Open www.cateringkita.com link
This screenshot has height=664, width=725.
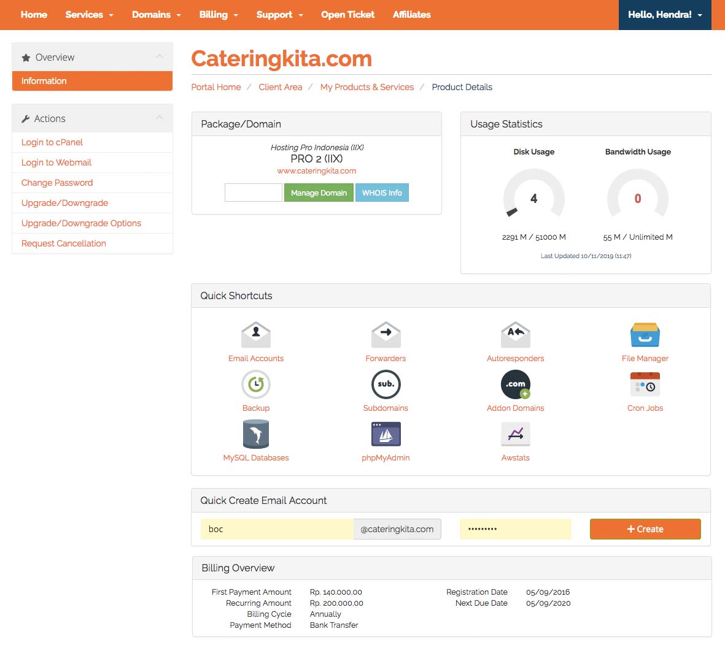(x=316, y=171)
